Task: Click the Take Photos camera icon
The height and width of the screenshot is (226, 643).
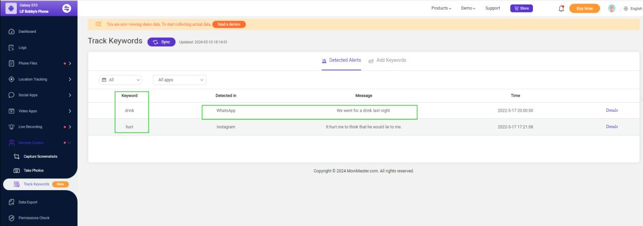Action: click(x=16, y=171)
